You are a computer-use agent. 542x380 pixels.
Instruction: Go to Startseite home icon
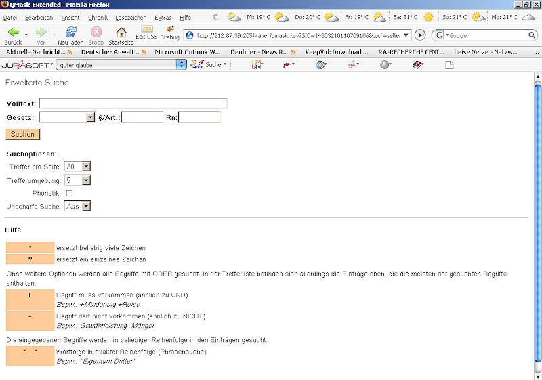point(121,31)
